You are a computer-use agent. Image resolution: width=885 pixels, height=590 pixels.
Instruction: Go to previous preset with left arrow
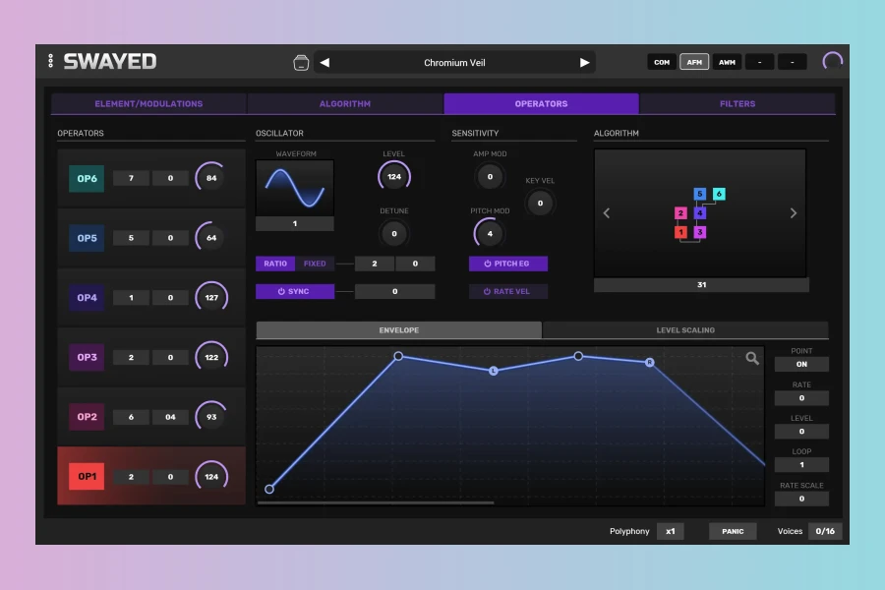point(325,63)
